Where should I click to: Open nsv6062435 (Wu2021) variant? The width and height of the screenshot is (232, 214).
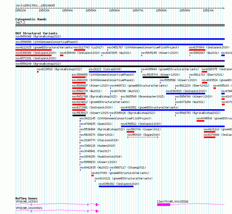(x=95, y=167)
